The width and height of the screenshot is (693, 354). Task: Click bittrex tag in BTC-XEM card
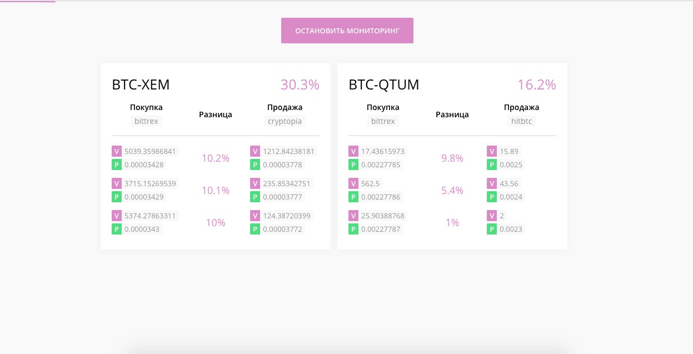pyautogui.click(x=146, y=121)
